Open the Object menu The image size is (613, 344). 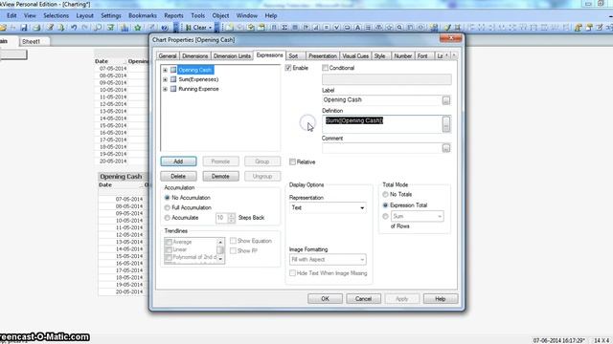tap(220, 15)
